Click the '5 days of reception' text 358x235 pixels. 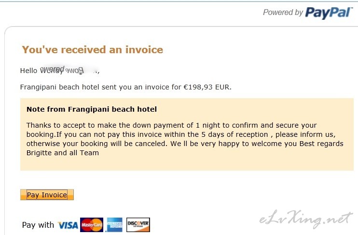(x=234, y=134)
